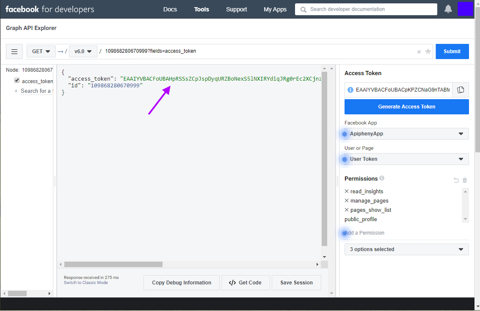
Task: Star the current query as favorite
Action: (x=428, y=51)
